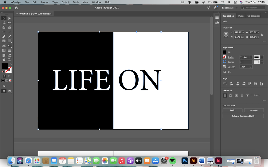The height and width of the screenshot is (167, 268).
Task: Choose the Eyedropper tool
Action: pos(10,55)
